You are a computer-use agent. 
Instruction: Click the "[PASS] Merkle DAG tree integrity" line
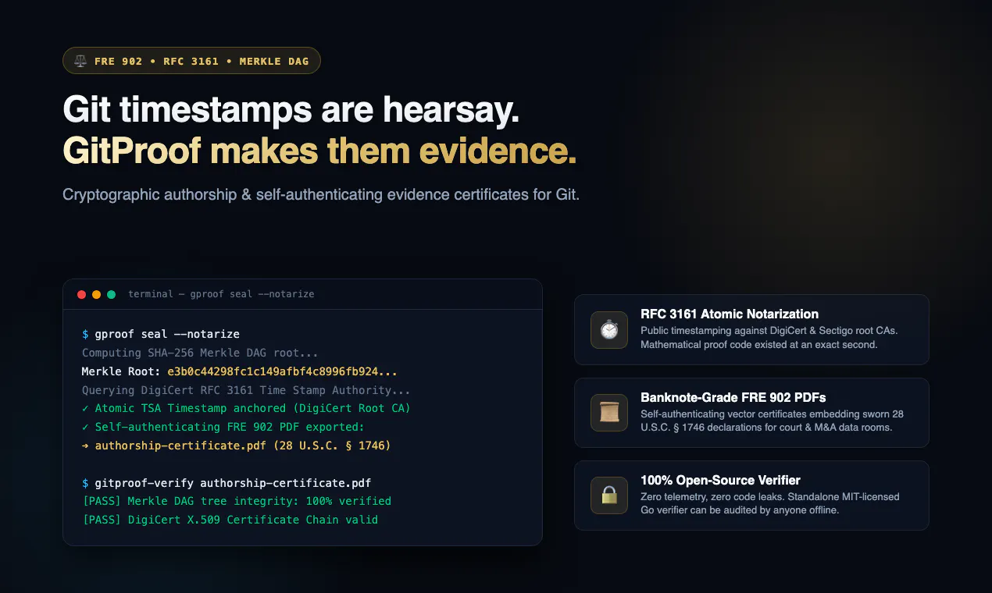coord(237,501)
